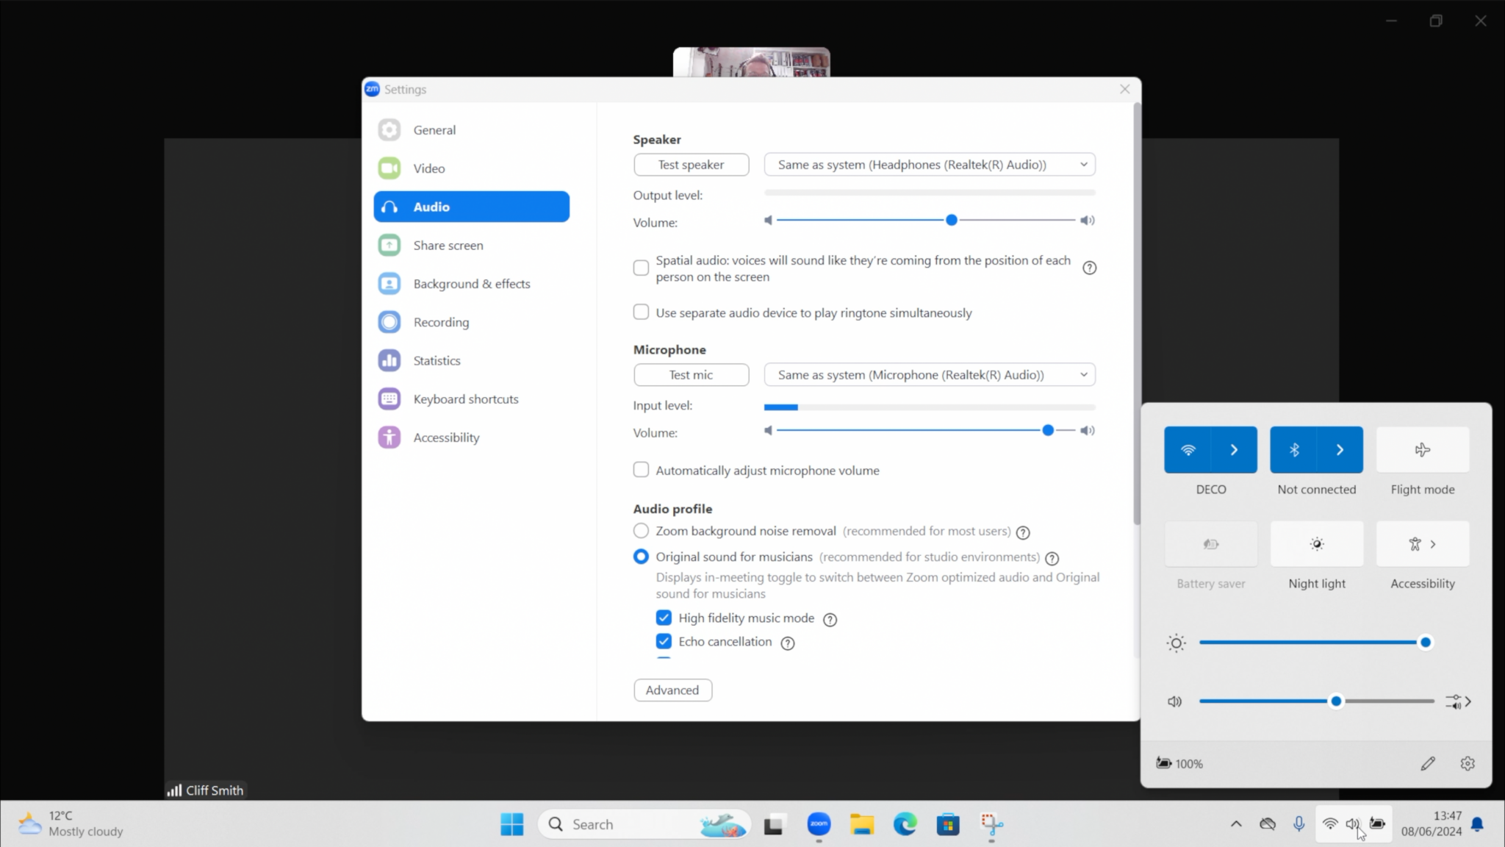Viewport: 1505px width, 847px height.
Task: Click the Night light quick setting icon
Action: coord(1316,544)
